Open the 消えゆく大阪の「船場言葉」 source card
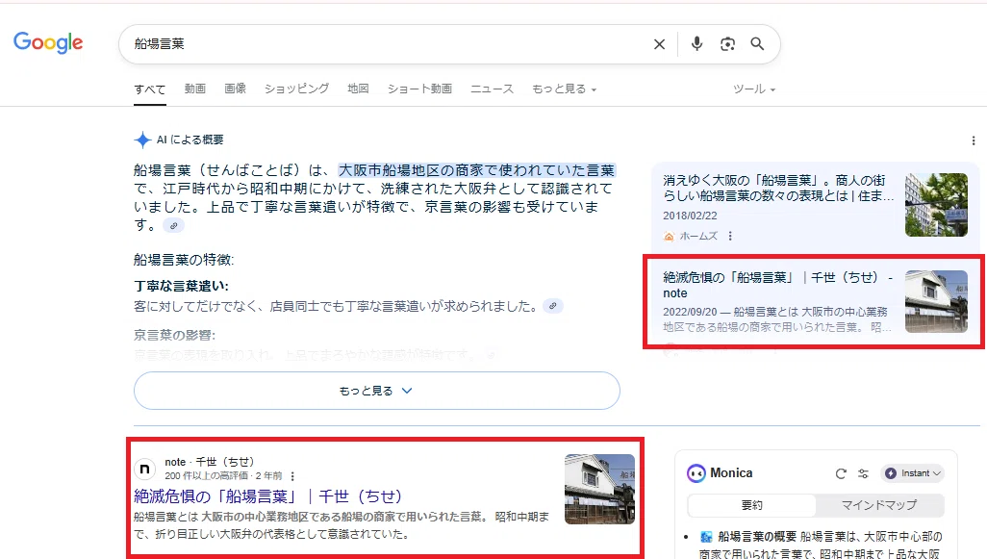This screenshot has width=987, height=559. point(815,205)
